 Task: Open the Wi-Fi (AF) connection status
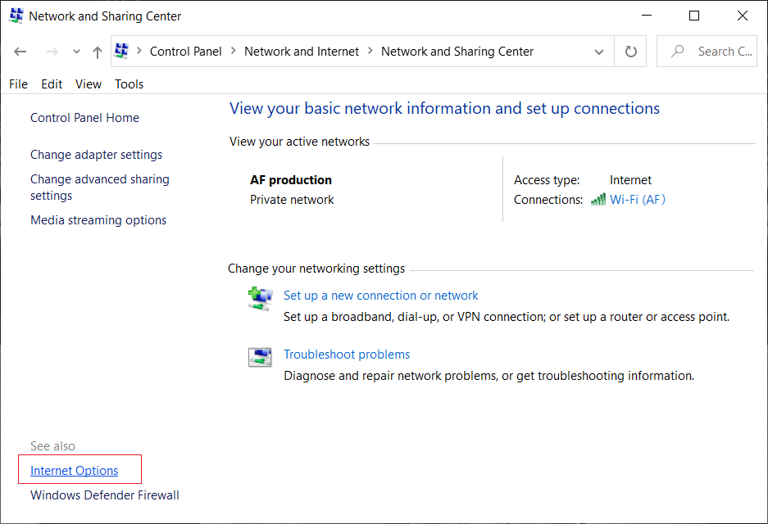[637, 200]
